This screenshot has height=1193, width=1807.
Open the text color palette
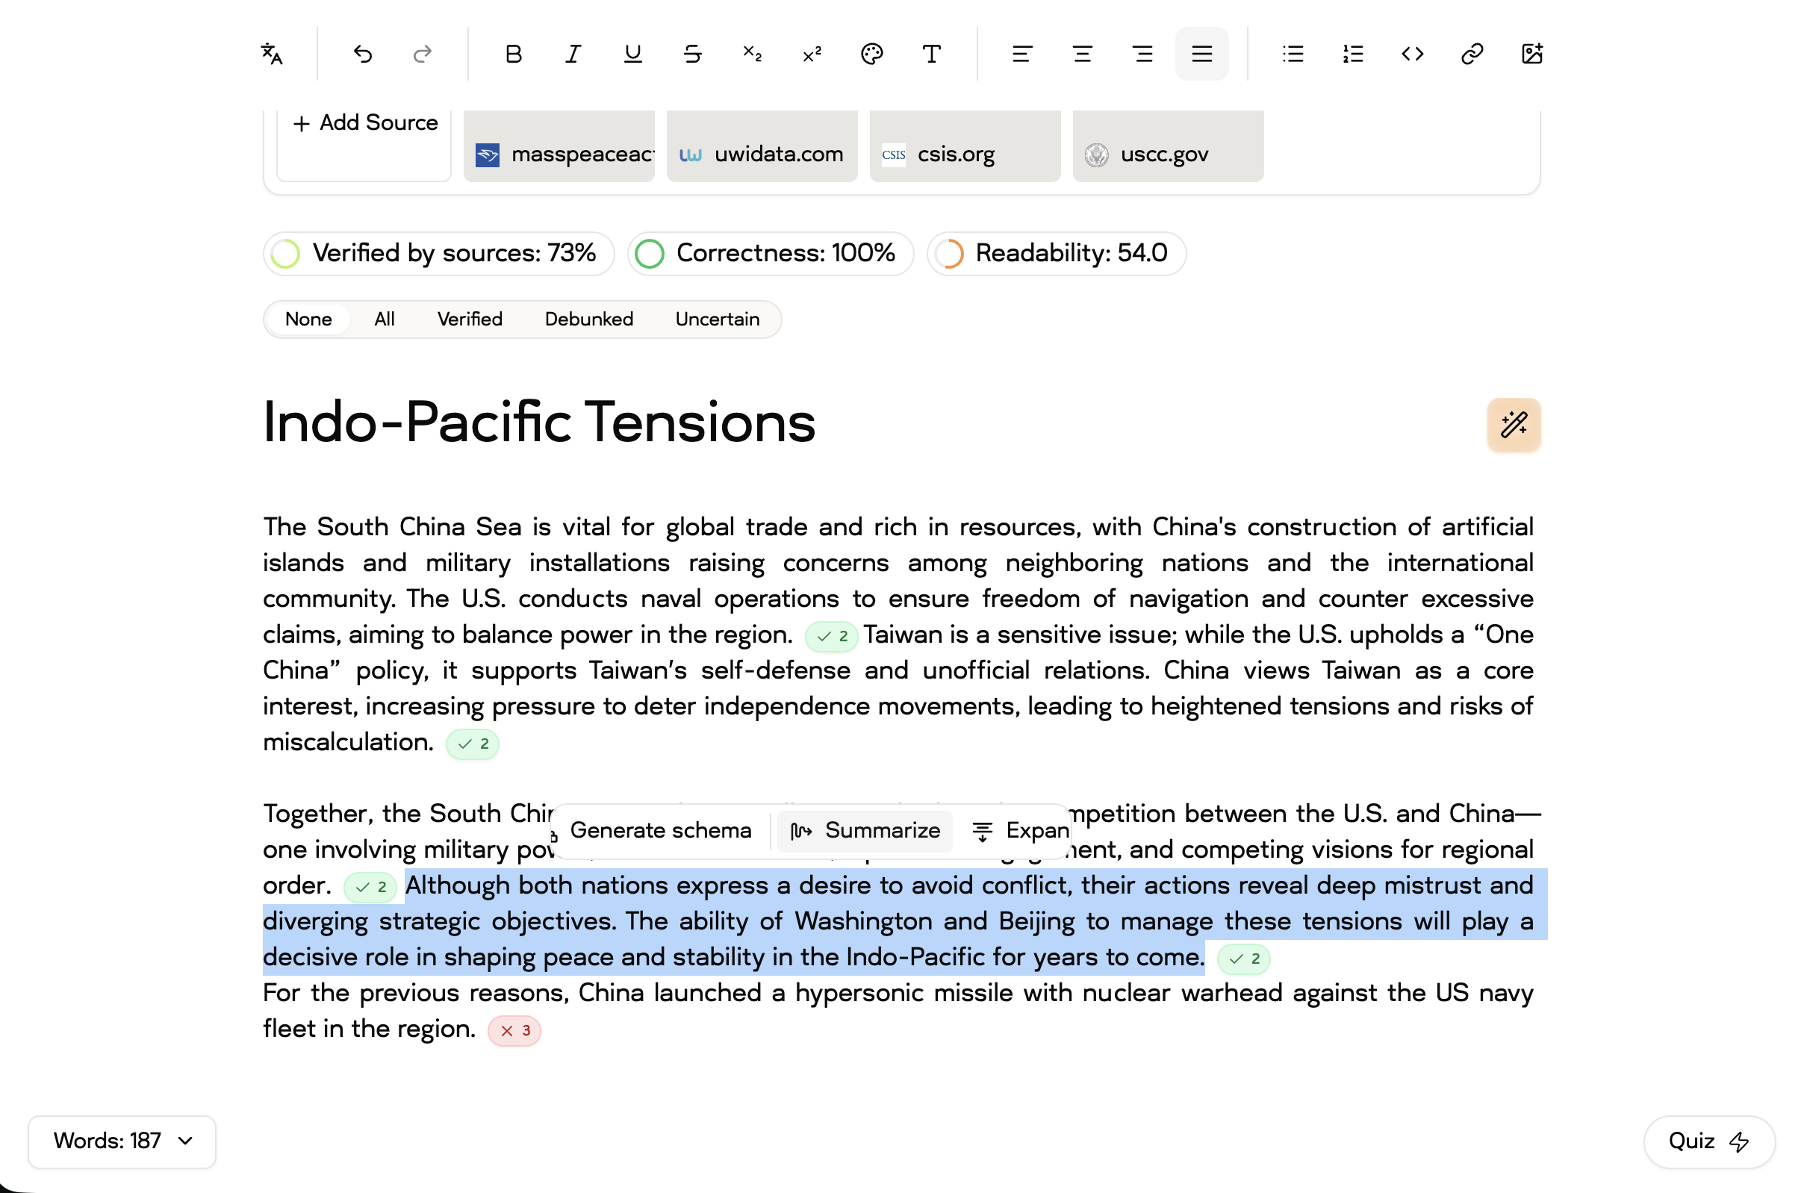click(871, 54)
